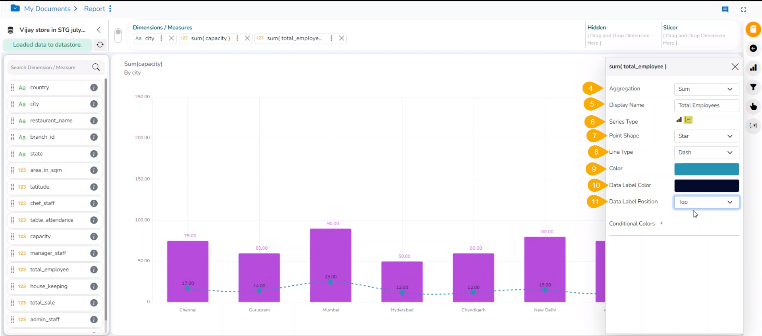Open options menu for sum( capacity ) chip
The image size is (762, 336).
(237, 38)
